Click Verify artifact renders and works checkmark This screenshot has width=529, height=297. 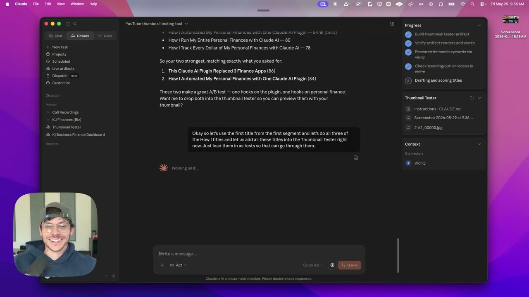pyautogui.click(x=408, y=43)
